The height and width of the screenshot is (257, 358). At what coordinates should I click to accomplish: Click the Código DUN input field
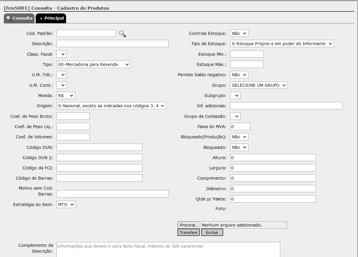[99, 147]
